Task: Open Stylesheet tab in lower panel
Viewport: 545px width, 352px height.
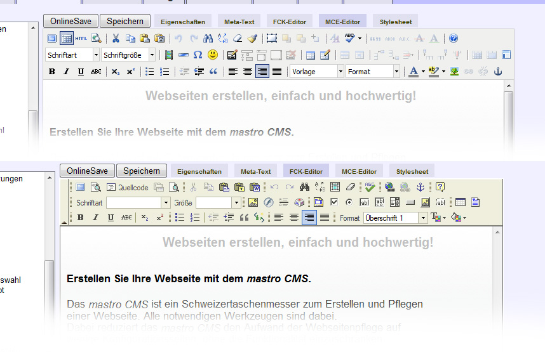Action: tap(412, 171)
